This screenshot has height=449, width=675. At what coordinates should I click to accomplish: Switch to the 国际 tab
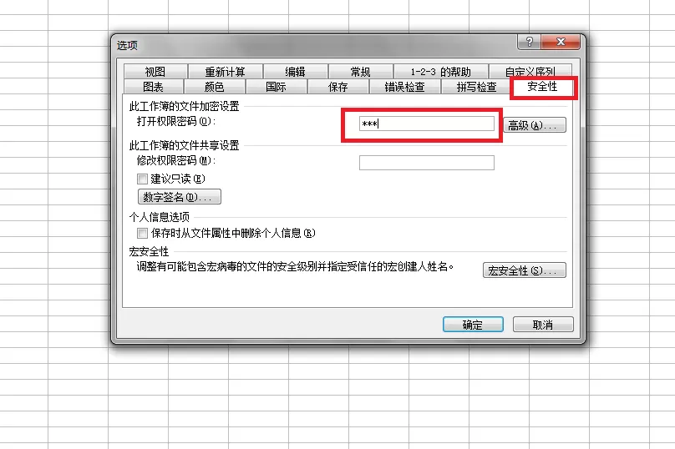276,87
